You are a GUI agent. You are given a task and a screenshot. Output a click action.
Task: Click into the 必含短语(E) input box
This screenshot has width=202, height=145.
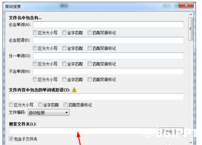108,40
